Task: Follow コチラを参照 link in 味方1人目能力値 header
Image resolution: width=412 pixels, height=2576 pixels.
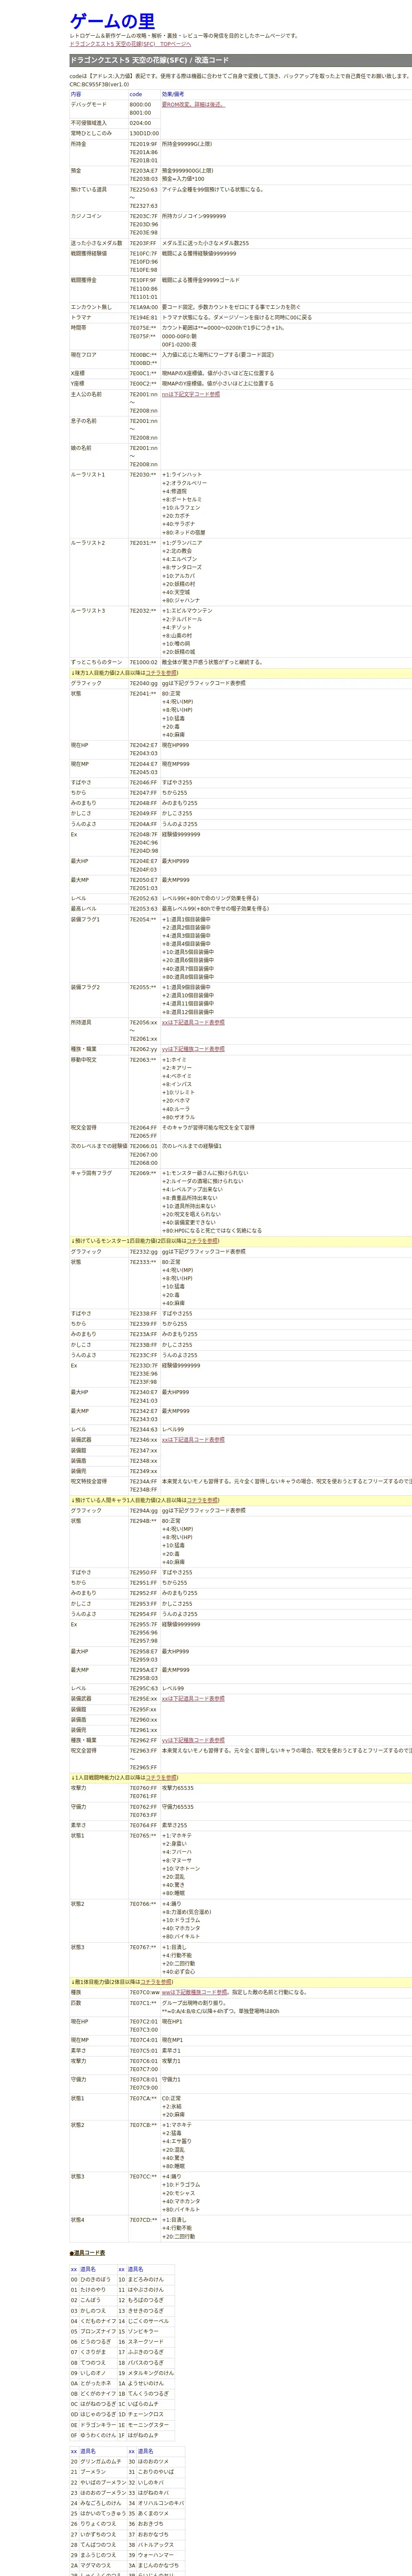Action: coord(161,673)
